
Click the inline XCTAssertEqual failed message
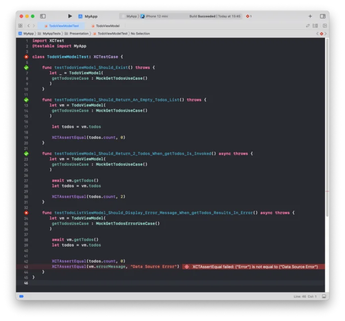[255, 267]
